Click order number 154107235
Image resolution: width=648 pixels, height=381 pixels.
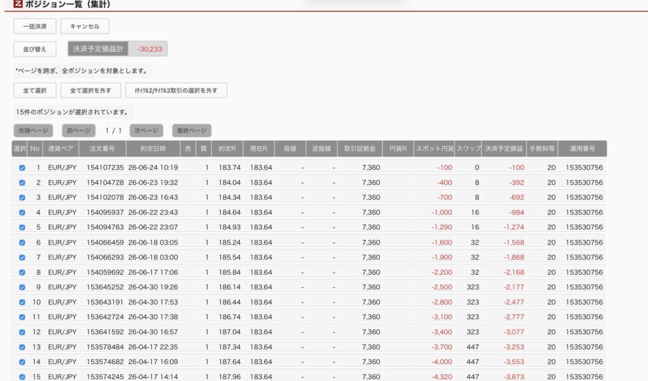[105, 167]
